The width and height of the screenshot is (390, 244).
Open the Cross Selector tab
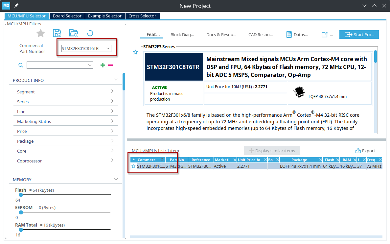pyautogui.click(x=142, y=16)
